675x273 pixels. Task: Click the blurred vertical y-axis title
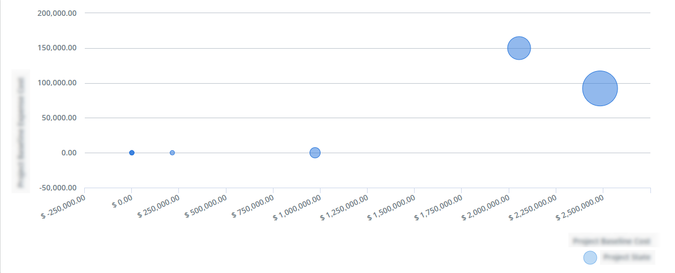(x=21, y=132)
